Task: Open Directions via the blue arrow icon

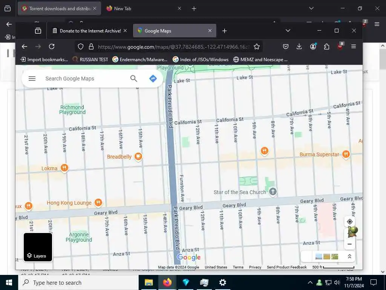Action: (153, 79)
